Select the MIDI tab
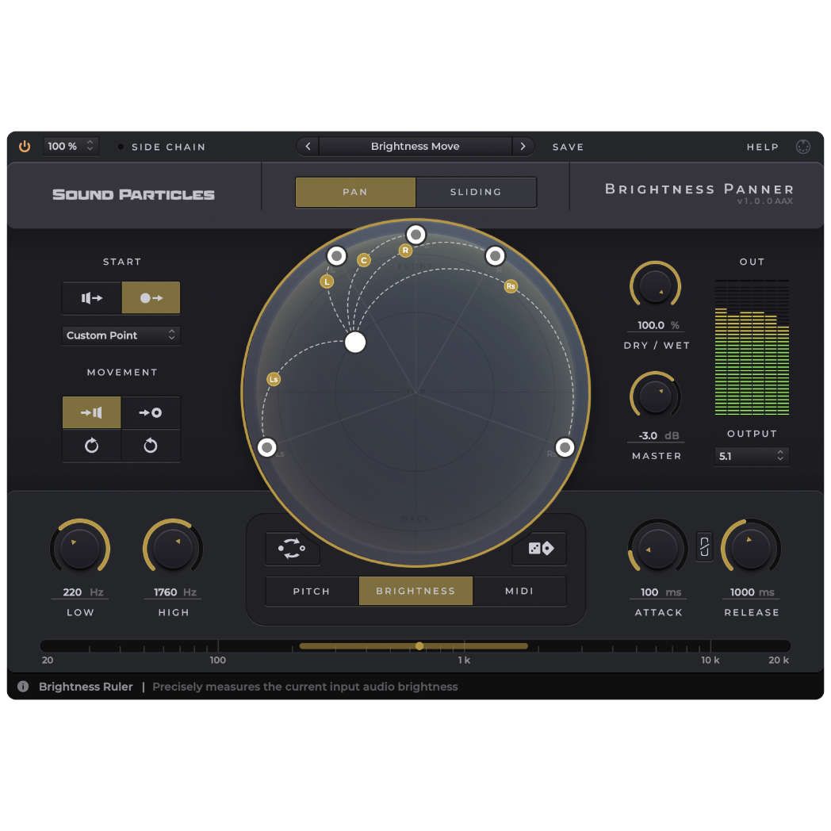Screen dimensions: 831x831 (x=519, y=591)
